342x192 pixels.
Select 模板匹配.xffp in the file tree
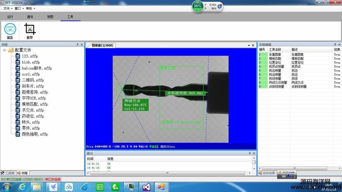pyautogui.click(x=35, y=104)
